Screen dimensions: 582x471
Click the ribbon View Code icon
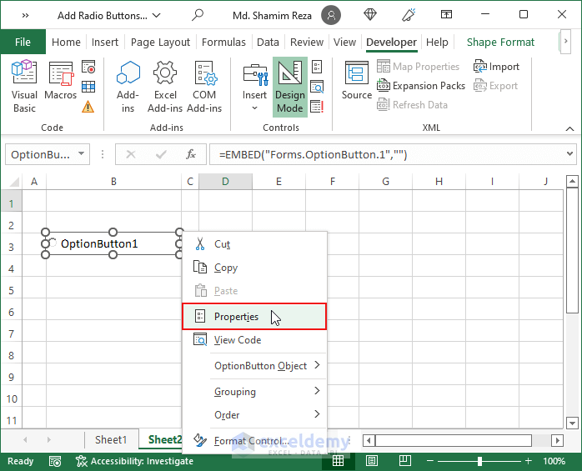[317, 87]
